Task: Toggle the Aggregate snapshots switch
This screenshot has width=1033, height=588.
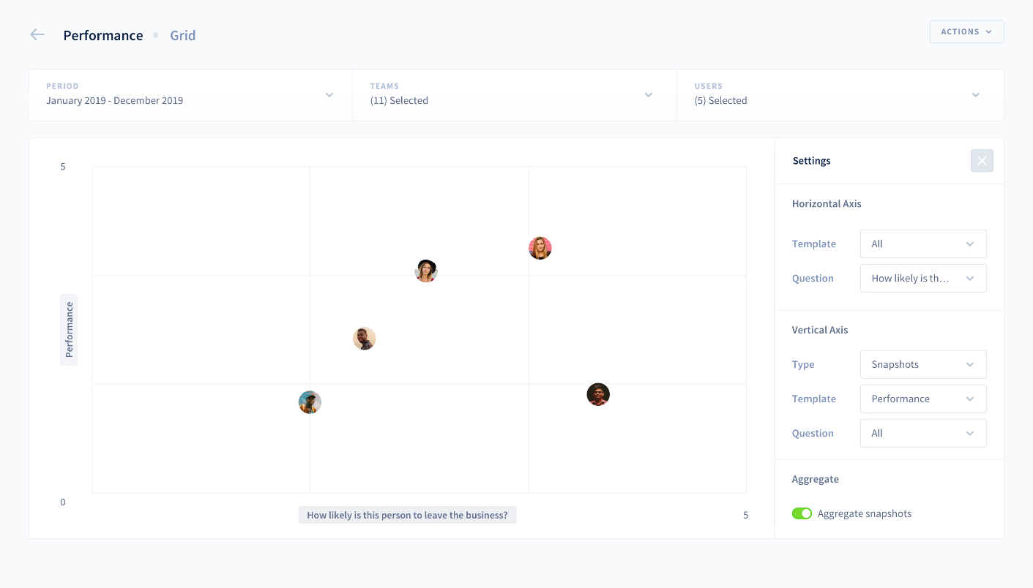Action: point(802,513)
